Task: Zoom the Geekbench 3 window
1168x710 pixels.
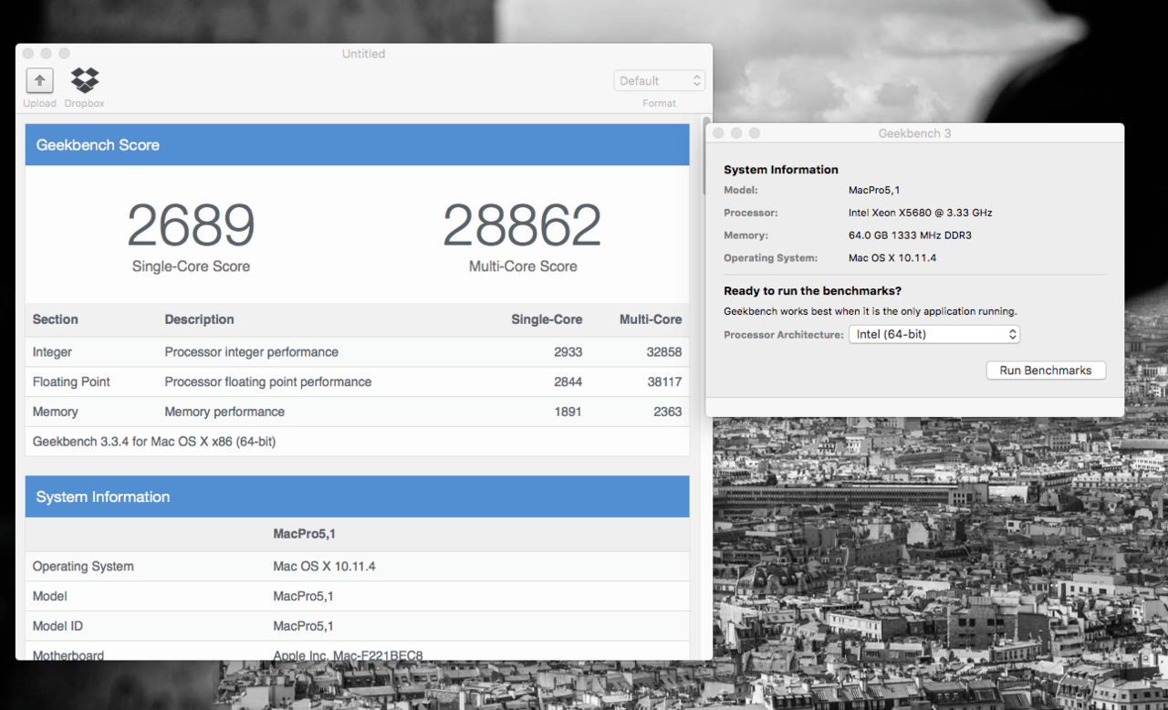Action: click(755, 133)
